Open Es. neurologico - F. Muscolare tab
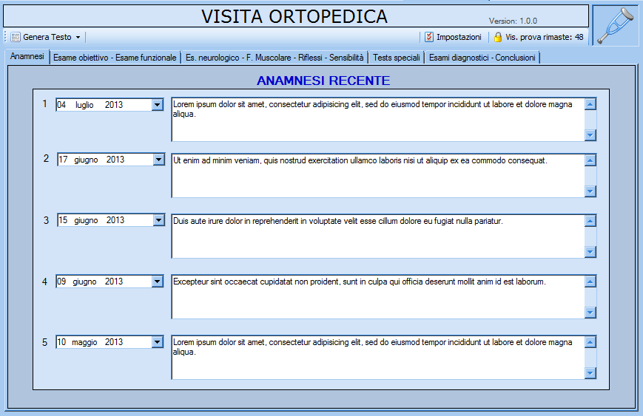 coord(275,58)
